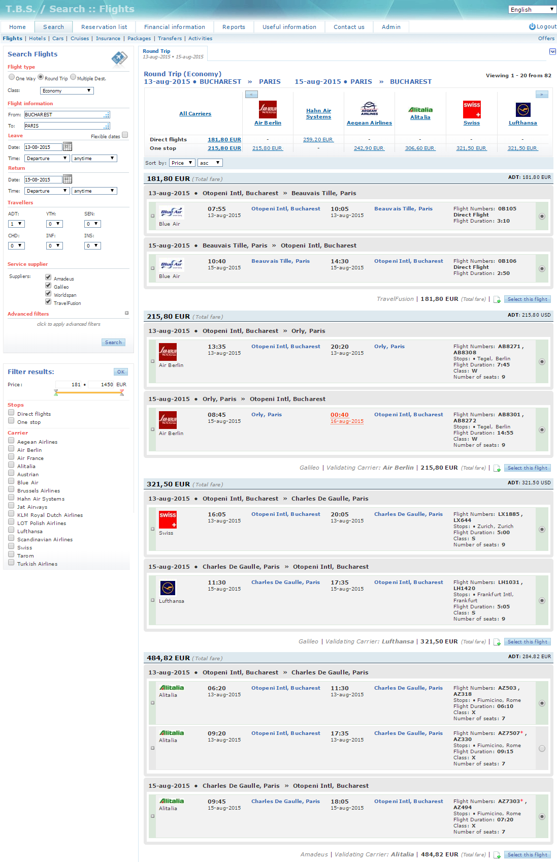This screenshot has height=862, width=557.
Task: Open the Hotels submenu item
Action: 37,39
